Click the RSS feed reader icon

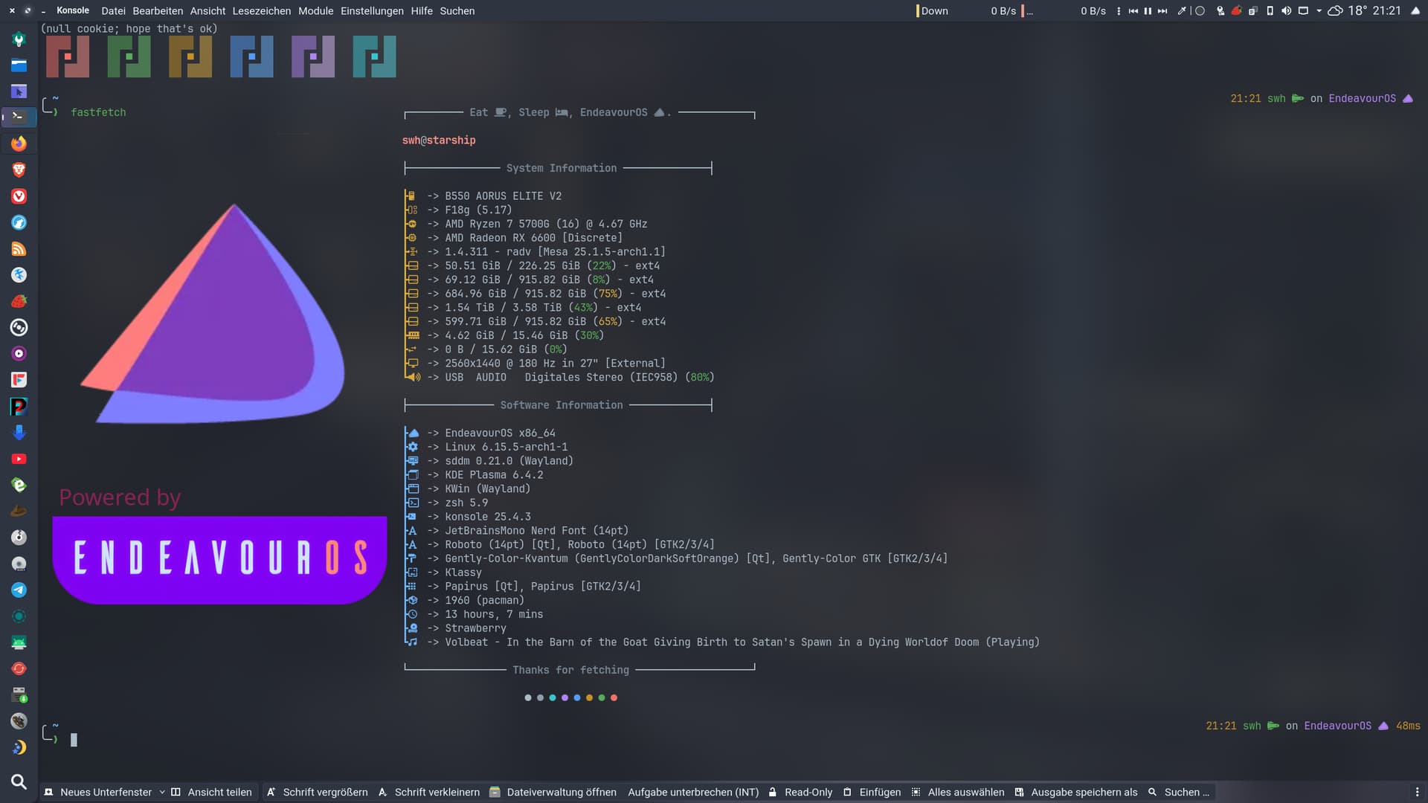[x=19, y=249]
